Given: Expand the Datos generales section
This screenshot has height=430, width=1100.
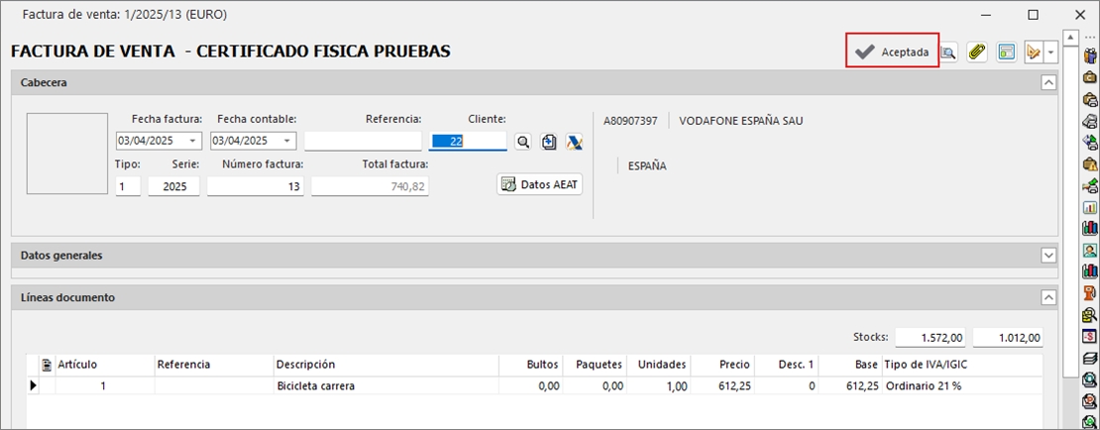Looking at the screenshot, I should click(1048, 256).
